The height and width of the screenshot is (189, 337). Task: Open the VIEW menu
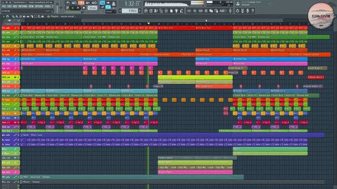point(31,6)
